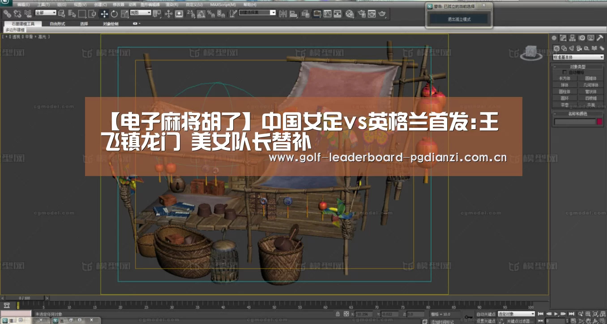Open the Modify command panel tab

tap(564, 38)
